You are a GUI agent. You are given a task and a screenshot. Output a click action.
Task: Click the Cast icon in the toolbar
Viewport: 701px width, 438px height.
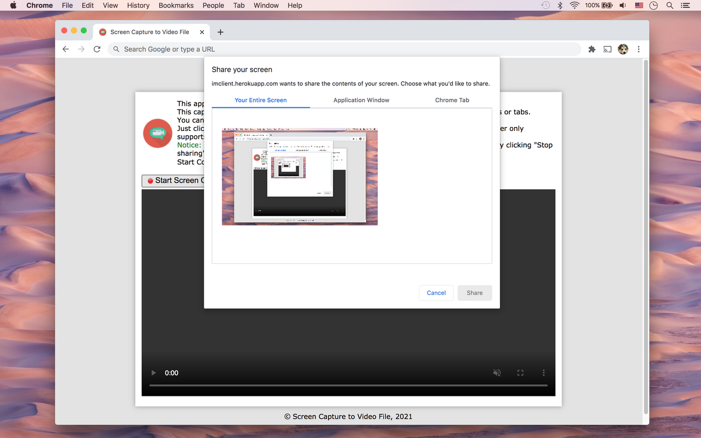607,49
